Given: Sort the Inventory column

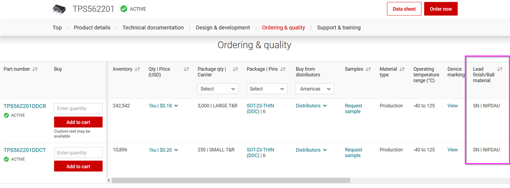Looking at the screenshot, I should tap(137, 69).
